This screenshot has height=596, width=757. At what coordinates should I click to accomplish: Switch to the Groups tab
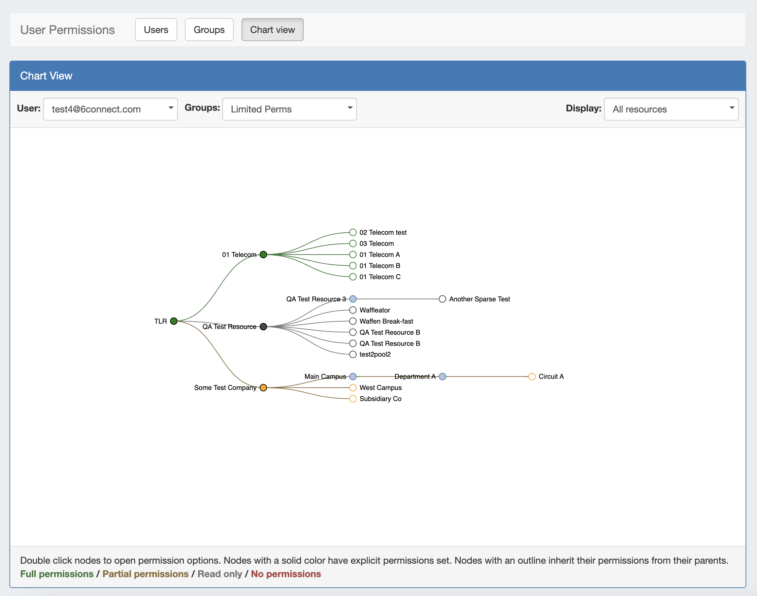(209, 30)
